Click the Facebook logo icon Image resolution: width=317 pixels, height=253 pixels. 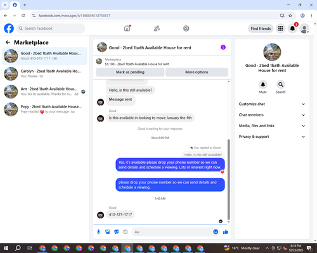click(x=9, y=28)
